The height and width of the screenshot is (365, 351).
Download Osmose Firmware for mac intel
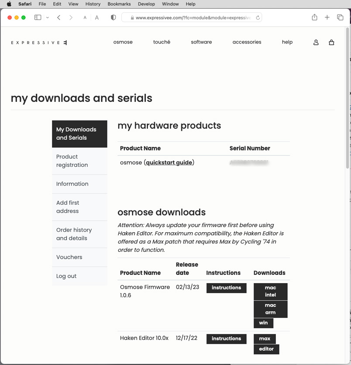[x=270, y=291]
